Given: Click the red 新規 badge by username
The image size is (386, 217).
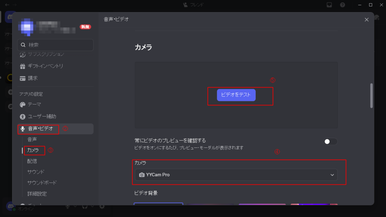Looking at the screenshot, I should click(85, 27).
